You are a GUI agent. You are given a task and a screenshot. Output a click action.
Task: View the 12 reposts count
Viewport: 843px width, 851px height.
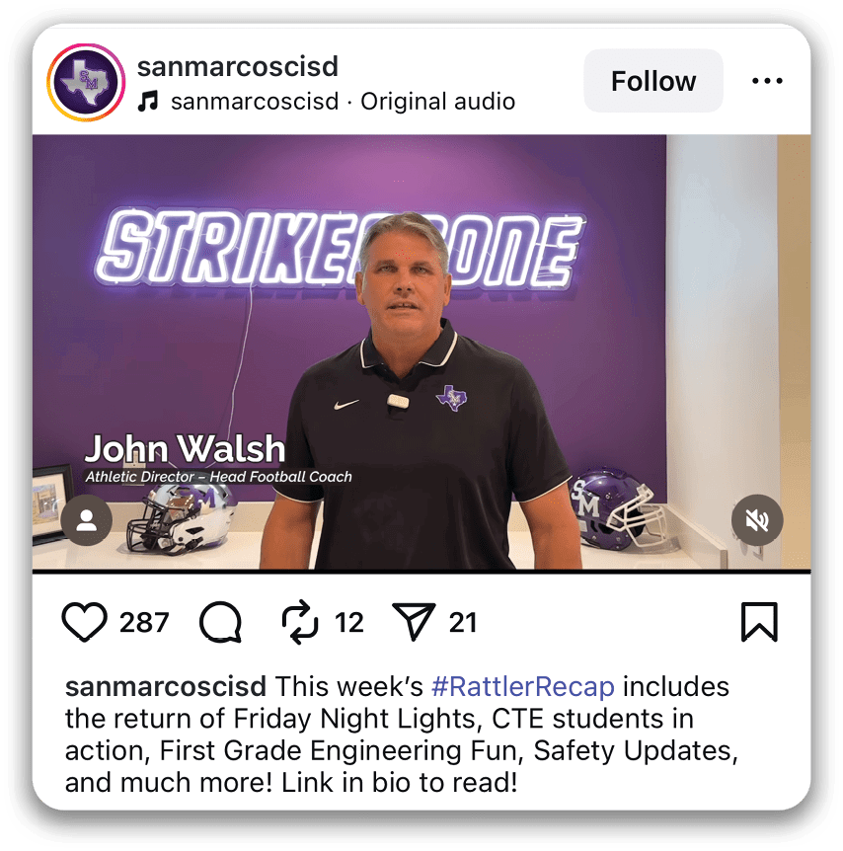coord(349,623)
